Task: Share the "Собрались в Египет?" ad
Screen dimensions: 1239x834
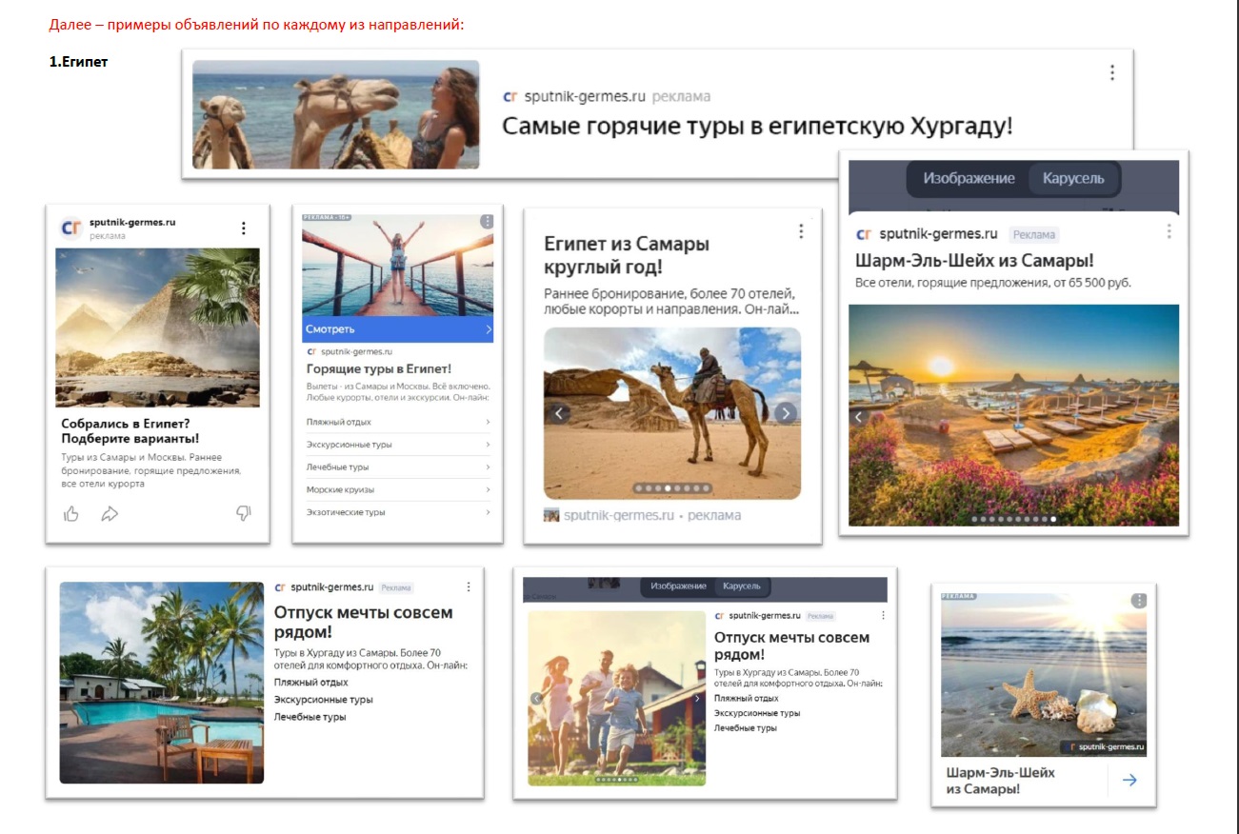Action: coord(110,514)
